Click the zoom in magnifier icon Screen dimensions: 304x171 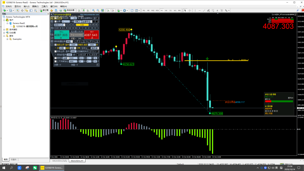point(93,10)
